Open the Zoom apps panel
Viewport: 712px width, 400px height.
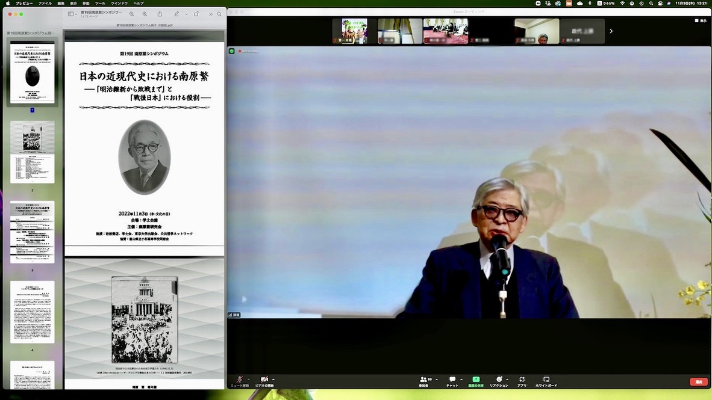tap(522, 380)
